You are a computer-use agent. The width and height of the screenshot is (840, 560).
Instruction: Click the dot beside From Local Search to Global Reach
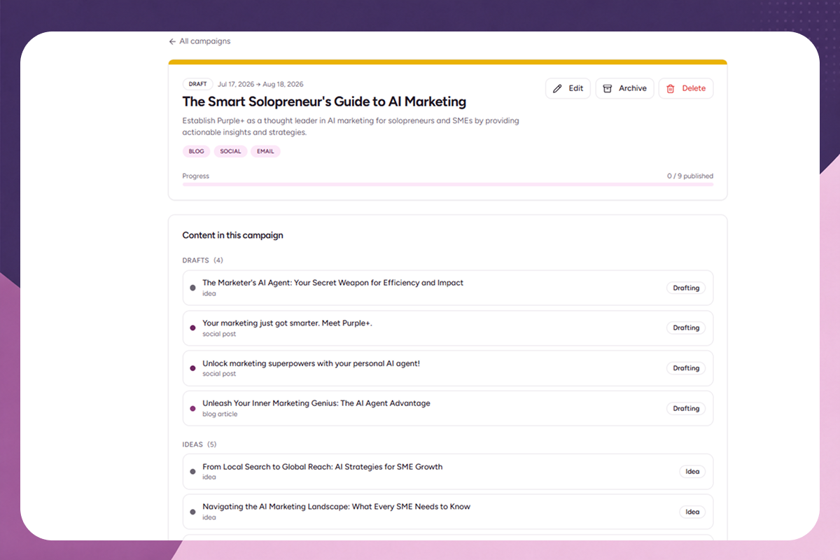tap(192, 472)
